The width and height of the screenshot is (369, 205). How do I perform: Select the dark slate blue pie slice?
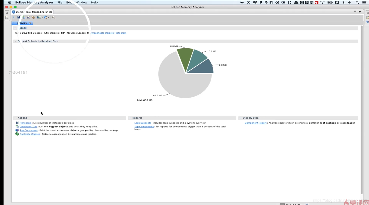point(204,68)
